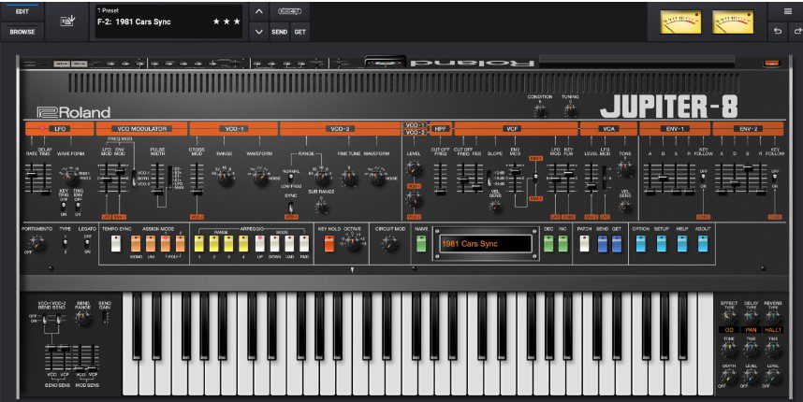Viewport: 803px width, 402px height.
Task: Click the undo arrow icon
Action: (x=778, y=31)
